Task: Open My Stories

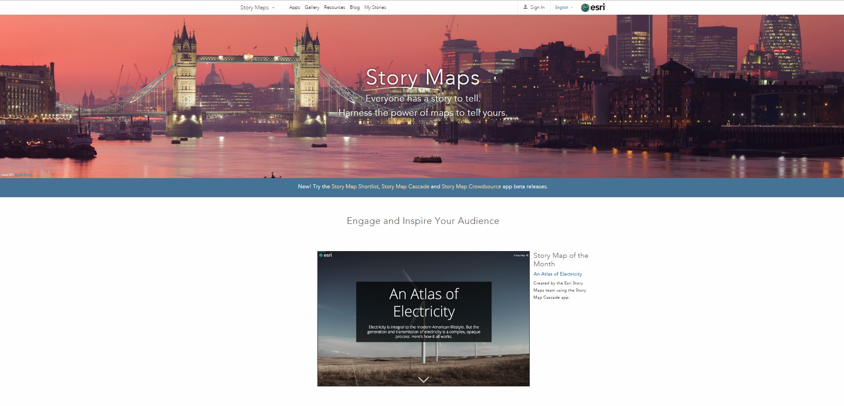Action: pyautogui.click(x=375, y=8)
